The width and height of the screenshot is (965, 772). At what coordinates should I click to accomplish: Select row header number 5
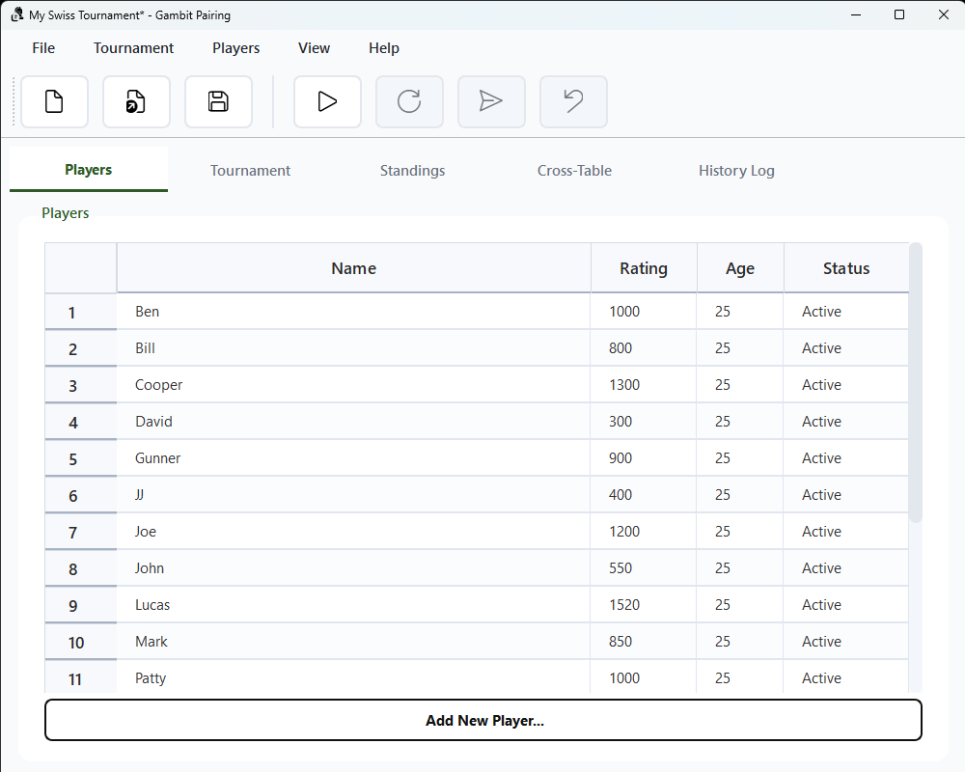click(81, 458)
